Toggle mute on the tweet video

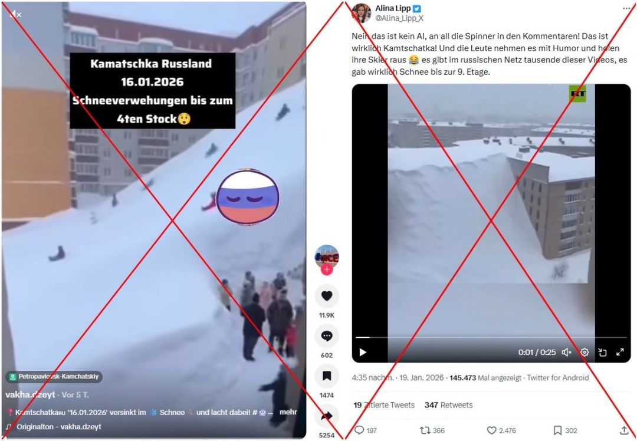tap(567, 352)
